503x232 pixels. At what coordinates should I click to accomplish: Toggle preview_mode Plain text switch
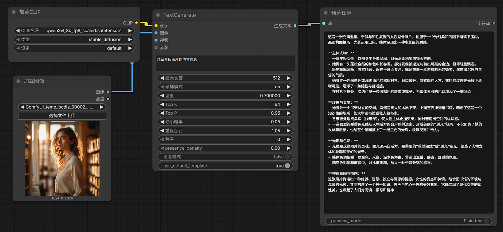click(486, 221)
